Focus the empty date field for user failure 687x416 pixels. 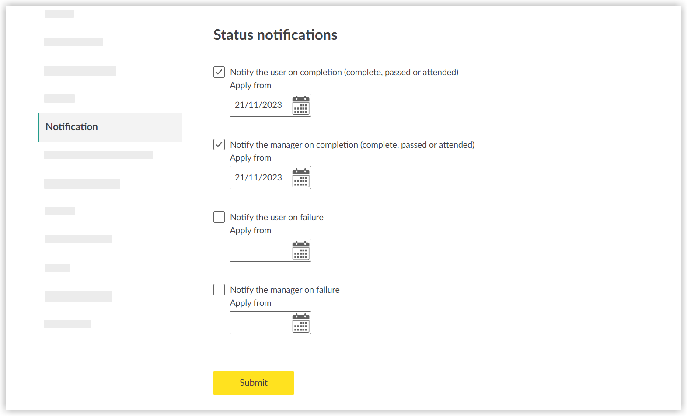[260, 250]
